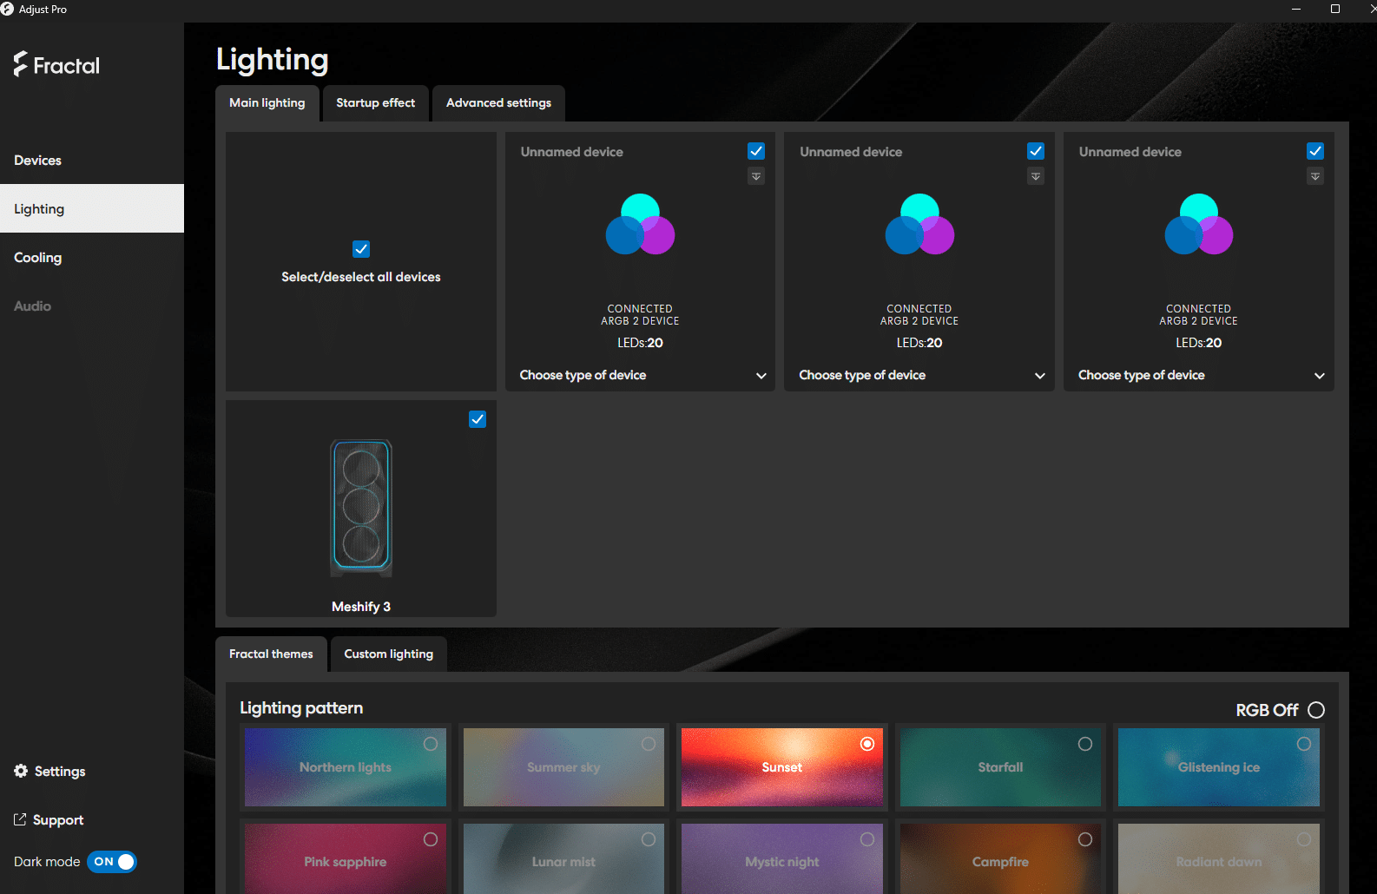1377x894 pixels.
Task: Click the Settings gear icon
Action: [x=21, y=771]
